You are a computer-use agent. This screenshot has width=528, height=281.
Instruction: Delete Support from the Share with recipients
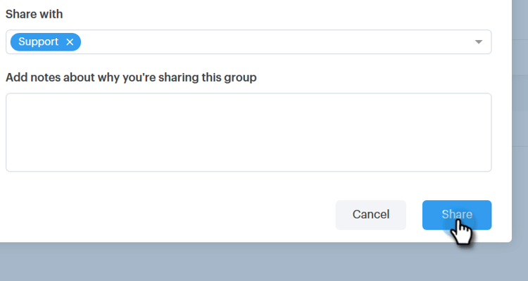point(70,42)
